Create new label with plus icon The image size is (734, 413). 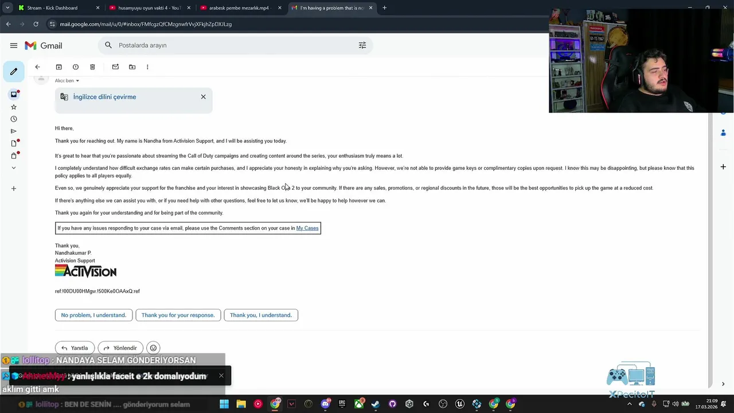click(14, 188)
